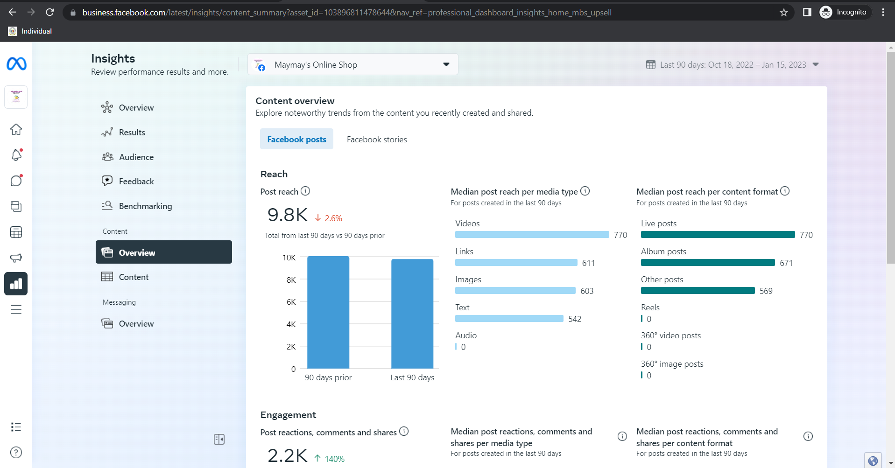This screenshot has width=895, height=468.
Task: Open the Chrome three-dot menu
Action: 883,13
